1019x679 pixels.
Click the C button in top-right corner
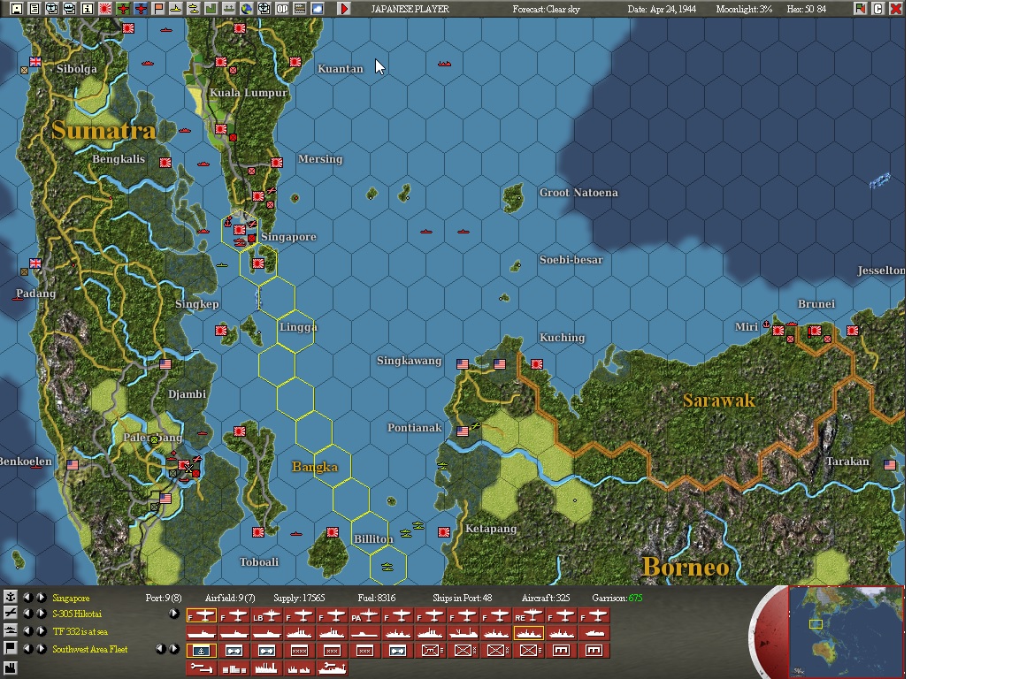[x=878, y=9]
